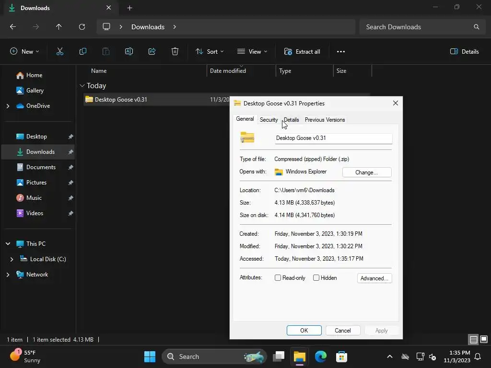
Task: Open Task View on the taskbar
Action: click(279, 356)
